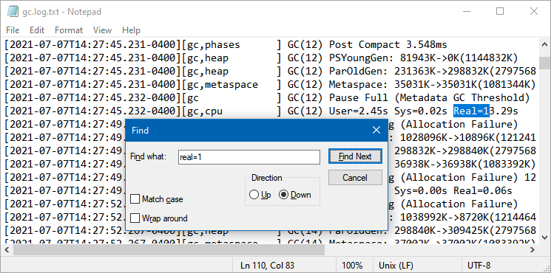The width and height of the screenshot is (551, 273).
Task: Minimize the Notepad window
Action: (466, 11)
